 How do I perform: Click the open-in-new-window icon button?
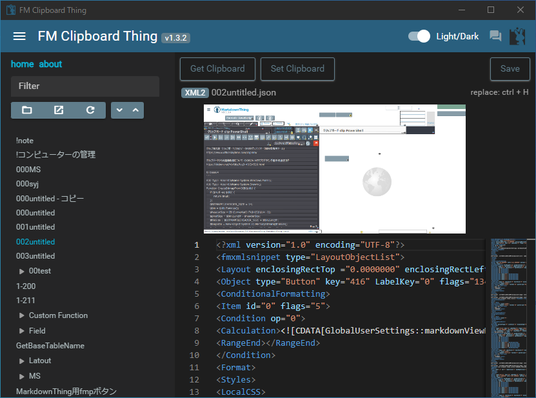(59, 110)
